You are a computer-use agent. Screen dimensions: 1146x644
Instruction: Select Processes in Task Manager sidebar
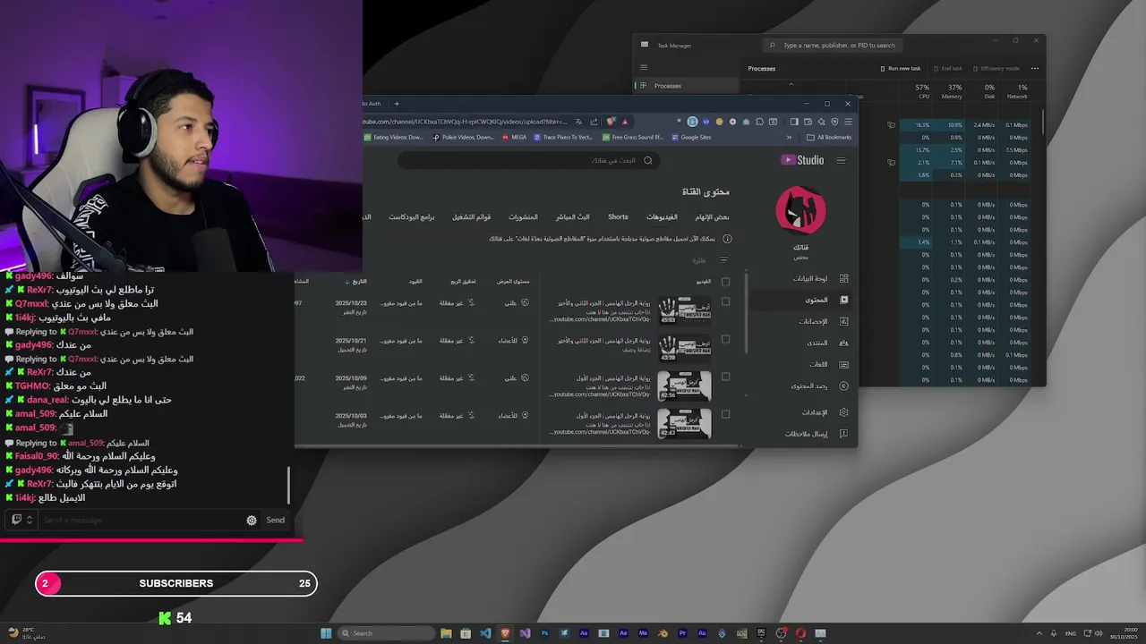(687, 86)
